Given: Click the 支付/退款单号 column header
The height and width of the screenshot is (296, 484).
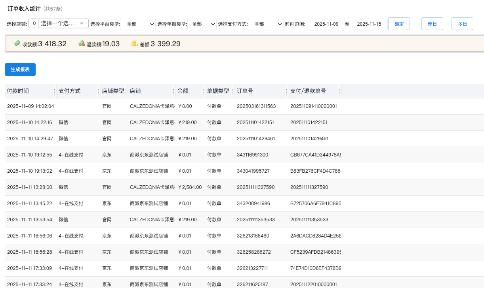Looking at the screenshot, I should [308, 91].
